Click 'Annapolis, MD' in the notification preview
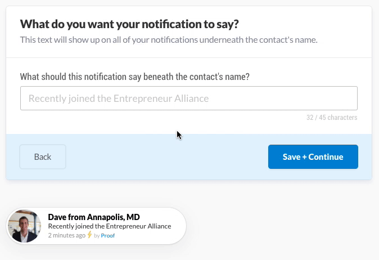The width and height of the screenshot is (379, 260). [x=114, y=217]
